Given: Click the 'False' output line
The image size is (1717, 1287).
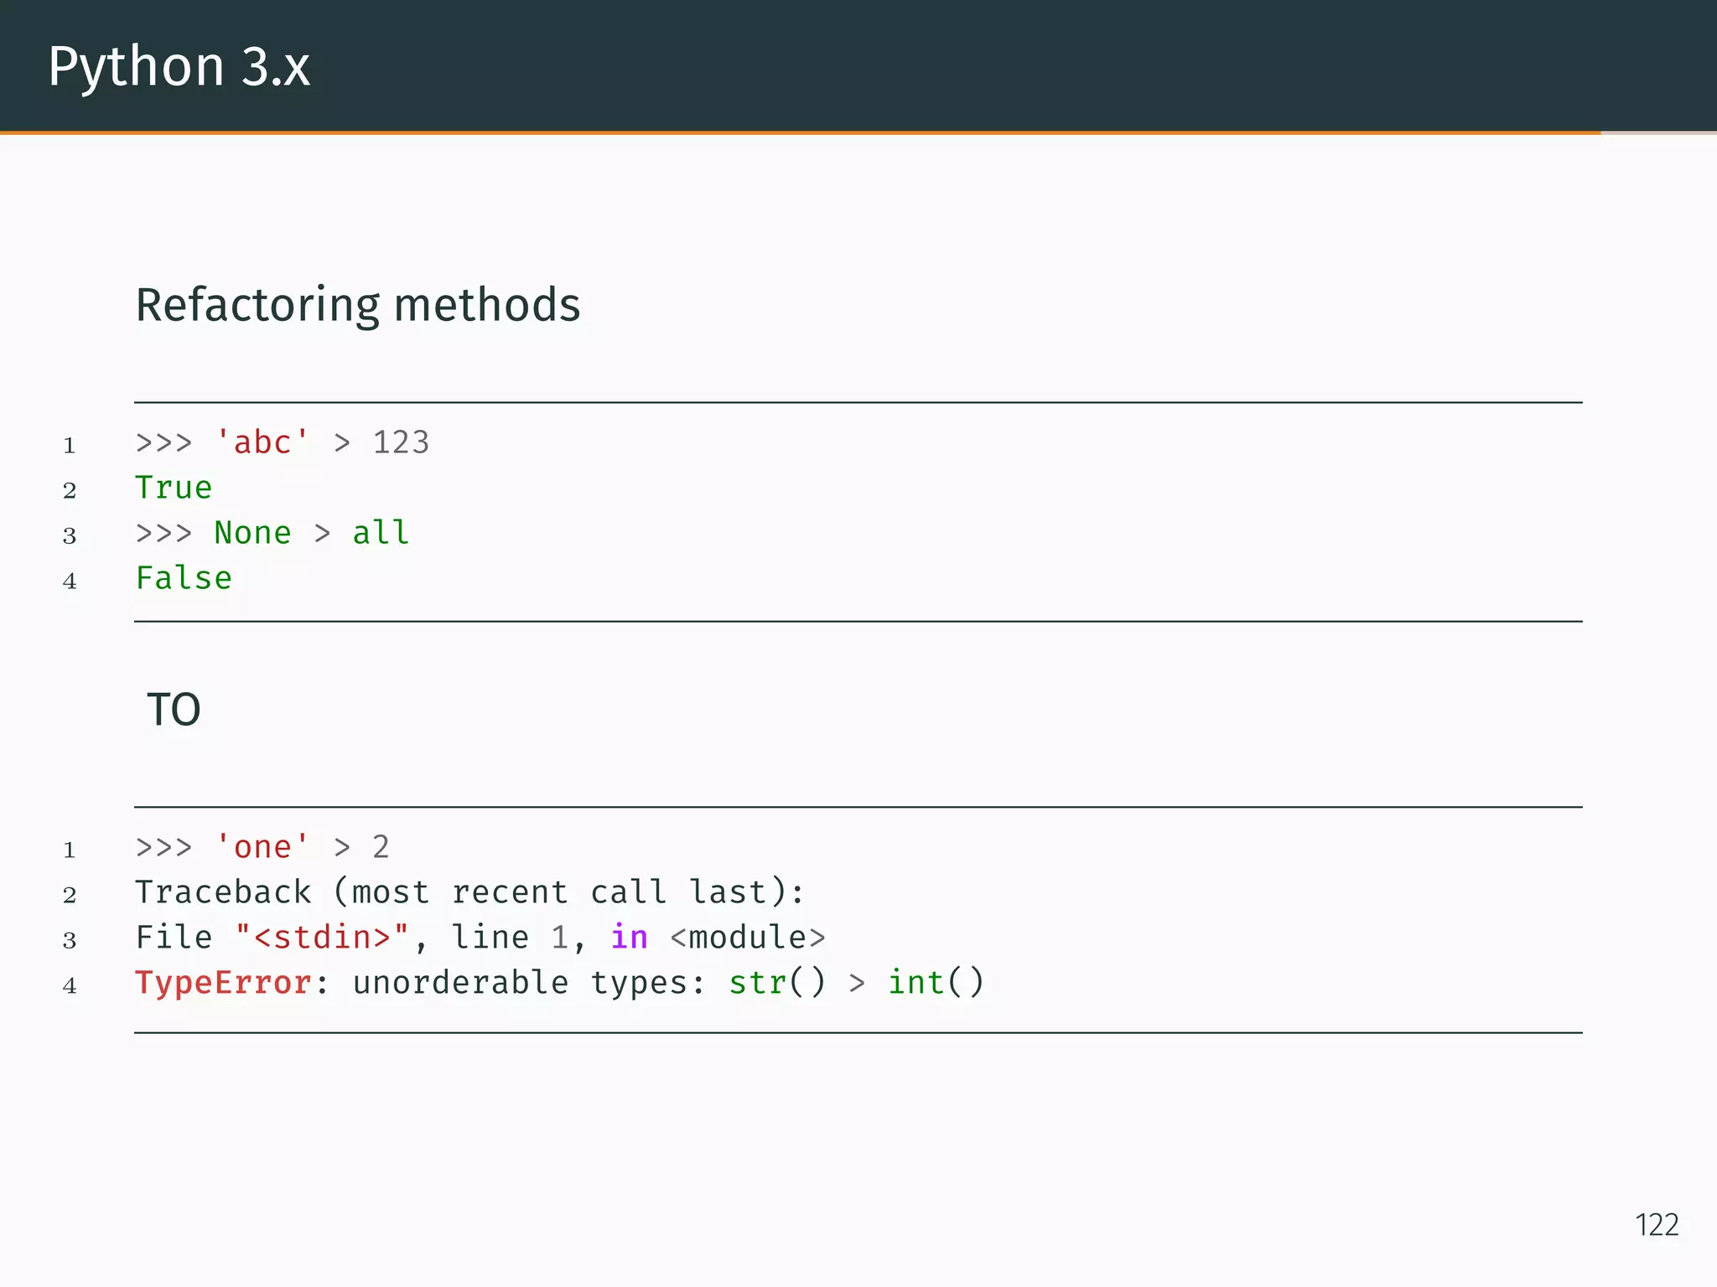Looking at the screenshot, I should [184, 578].
